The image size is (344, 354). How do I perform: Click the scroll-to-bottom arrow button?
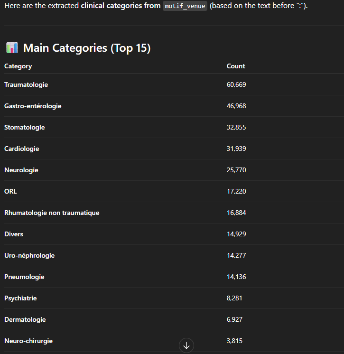click(186, 345)
